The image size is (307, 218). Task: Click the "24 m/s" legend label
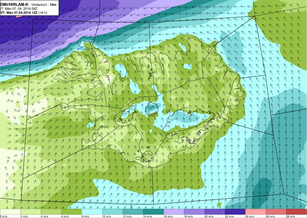[250, 216]
